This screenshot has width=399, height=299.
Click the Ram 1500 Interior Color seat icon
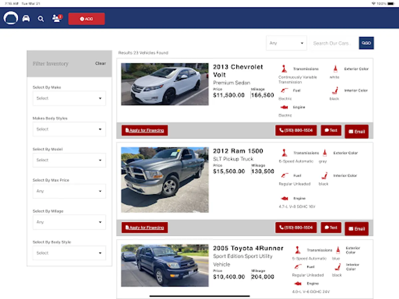[x=325, y=175]
